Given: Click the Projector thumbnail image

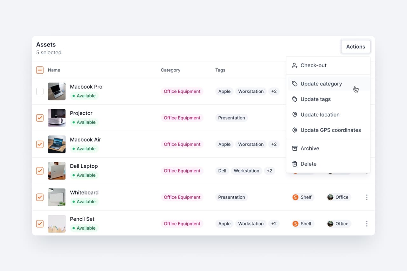Looking at the screenshot, I should point(57,118).
